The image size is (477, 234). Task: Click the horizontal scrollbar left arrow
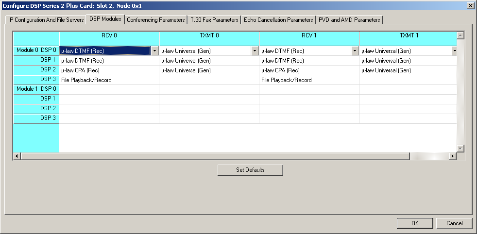[17, 156]
